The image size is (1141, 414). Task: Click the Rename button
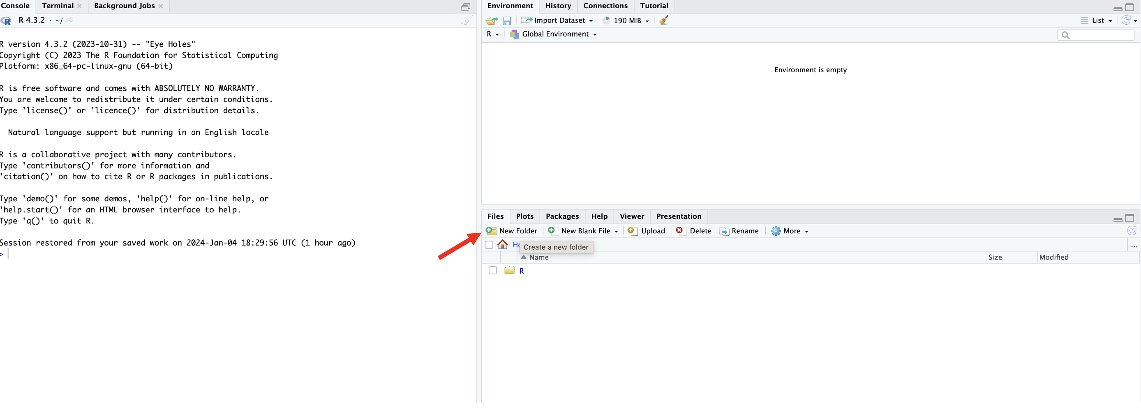tap(740, 231)
